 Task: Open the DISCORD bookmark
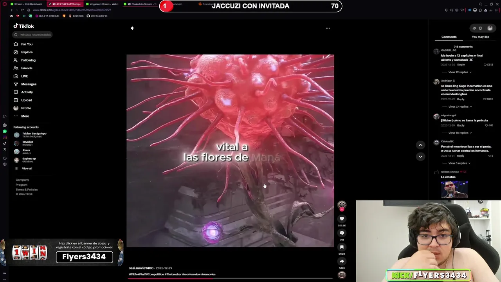pos(76,16)
